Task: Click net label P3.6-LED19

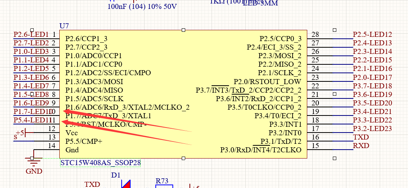Action: click(372, 94)
